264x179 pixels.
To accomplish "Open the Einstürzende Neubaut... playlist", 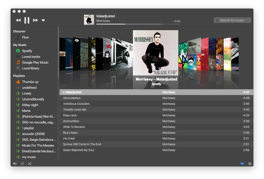I will [39, 151].
